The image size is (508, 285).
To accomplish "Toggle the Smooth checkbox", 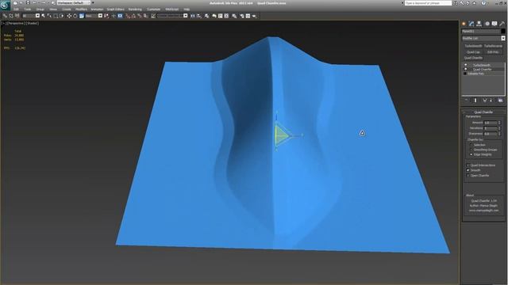I will click(x=468, y=170).
